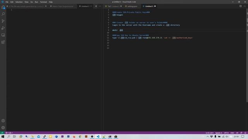Image resolution: width=248 pixels, height=139 pixels.
Task: Click the remote connection indicator in status bar
Action: coord(2,133)
